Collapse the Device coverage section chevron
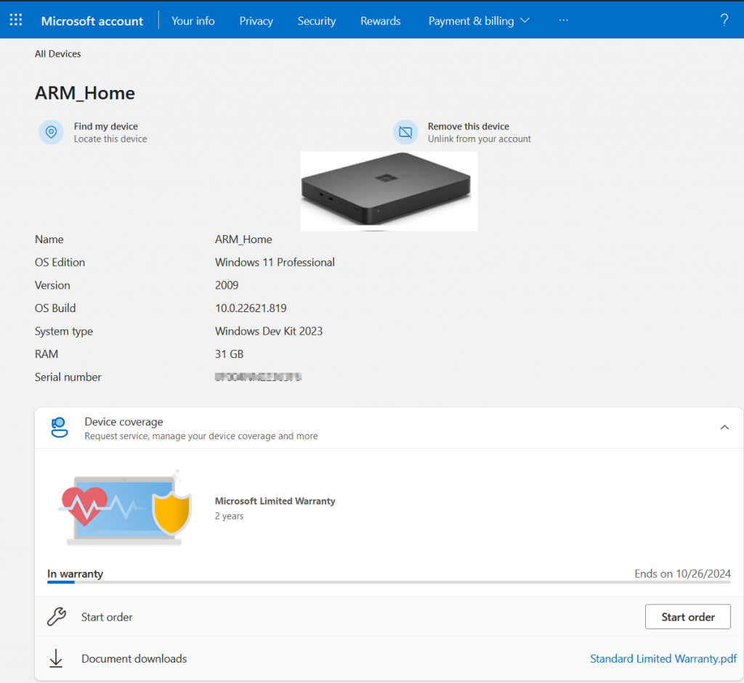Image resolution: width=744 pixels, height=683 pixels. coord(724,428)
